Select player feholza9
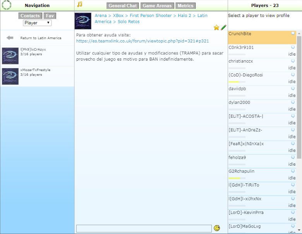The height and width of the screenshot is (234, 302). [x=262, y=161]
